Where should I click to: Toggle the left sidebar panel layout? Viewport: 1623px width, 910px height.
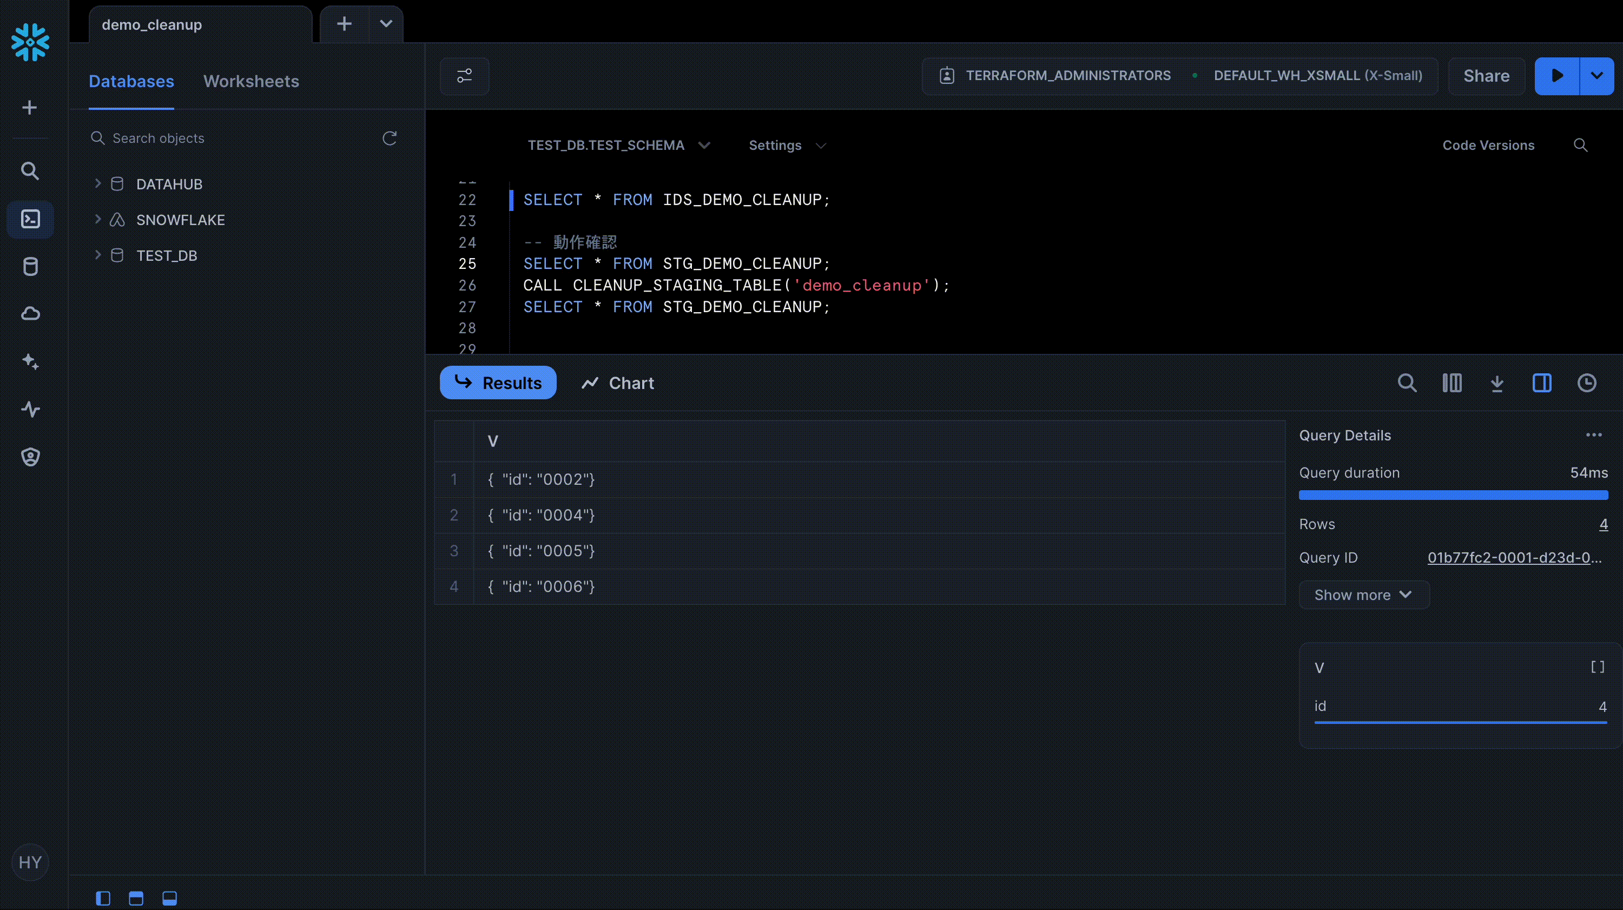click(x=103, y=898)
